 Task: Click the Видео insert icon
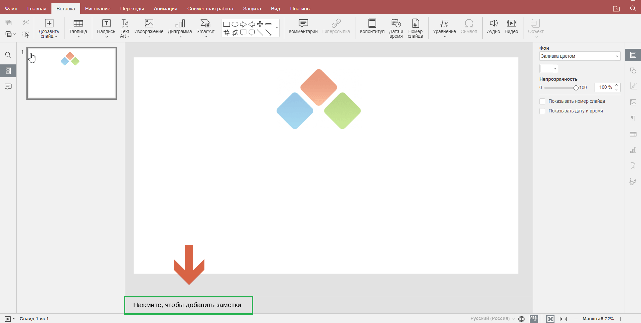tap(511, 23)
